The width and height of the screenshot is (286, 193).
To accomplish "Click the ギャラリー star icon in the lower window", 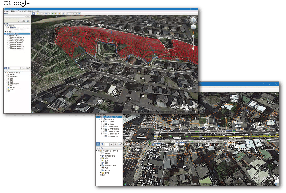I will click(x=103, y=170).
